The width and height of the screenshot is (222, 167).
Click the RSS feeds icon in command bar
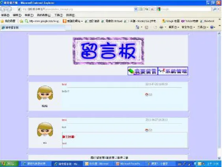click(147, 27)
